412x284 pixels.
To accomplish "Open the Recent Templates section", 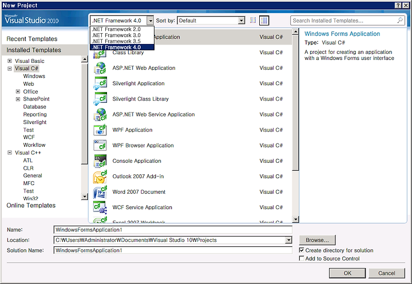I will 32,39.
